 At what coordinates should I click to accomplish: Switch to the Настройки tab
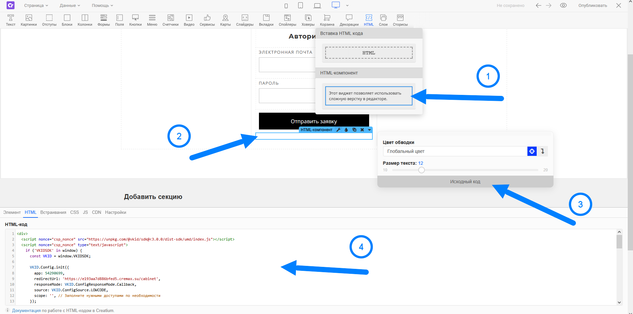[x=115, y=213]
